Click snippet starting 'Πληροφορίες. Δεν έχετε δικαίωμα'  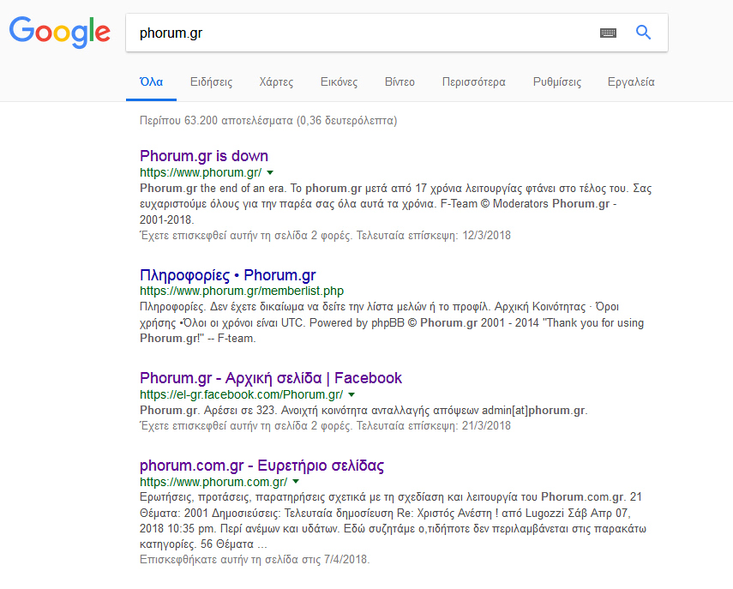(392, 322)
